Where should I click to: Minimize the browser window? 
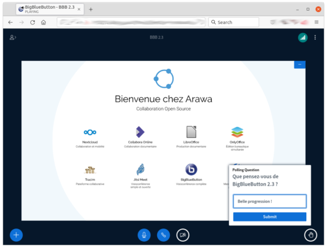click(297, 9)
